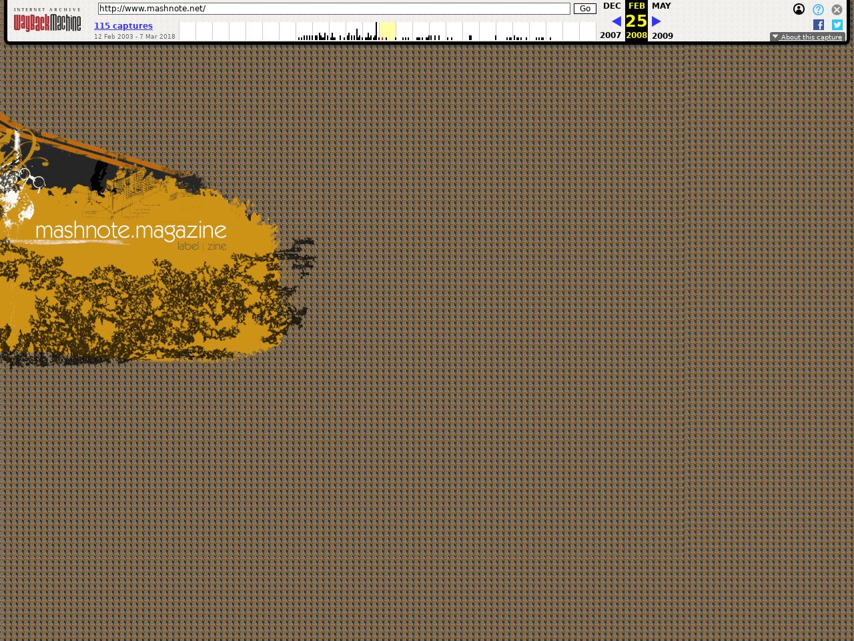
Task: Go to previous capture arrow
Action: point(616,21)
